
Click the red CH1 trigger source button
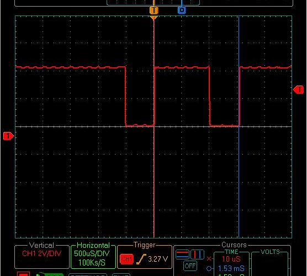(126, 259)
